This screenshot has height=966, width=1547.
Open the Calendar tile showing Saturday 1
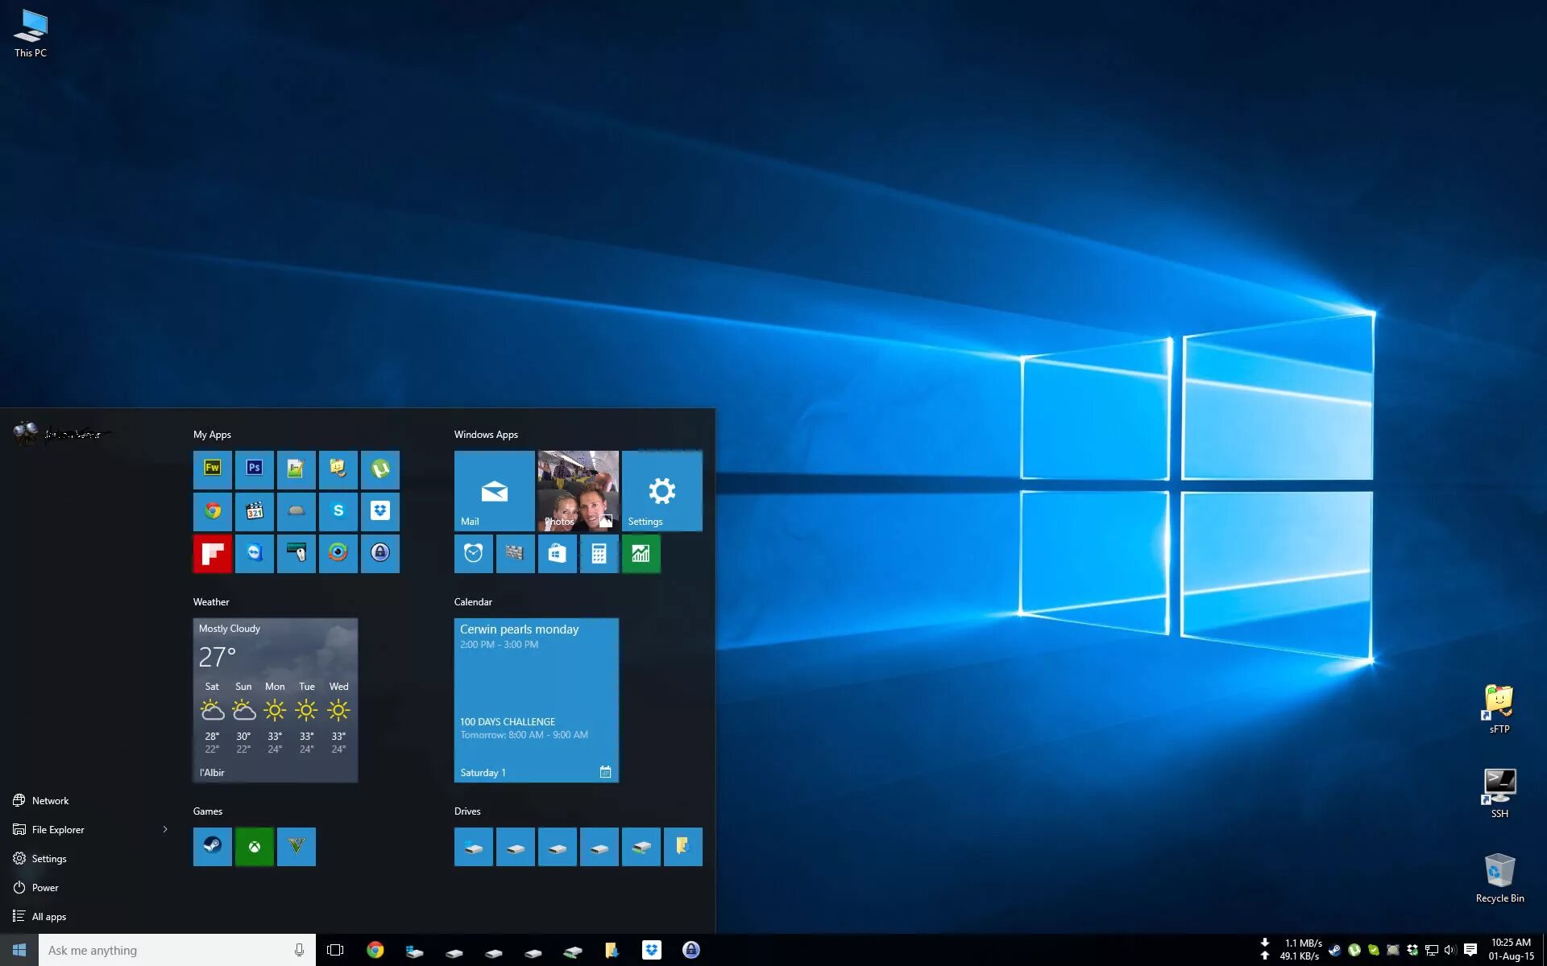click(536, 700)
